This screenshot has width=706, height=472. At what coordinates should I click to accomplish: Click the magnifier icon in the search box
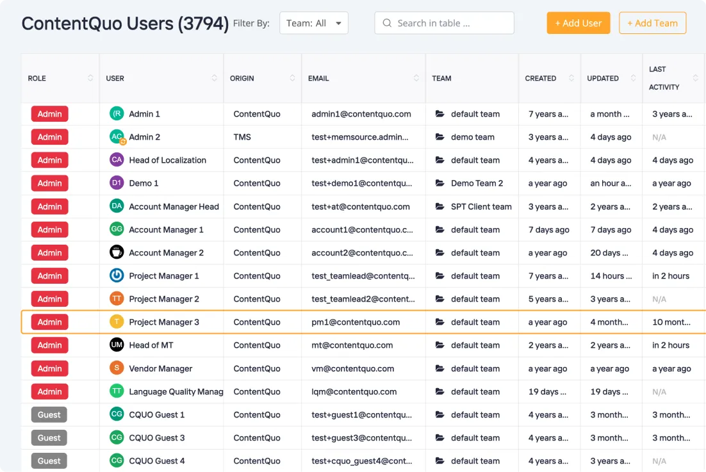pos(387,23)
